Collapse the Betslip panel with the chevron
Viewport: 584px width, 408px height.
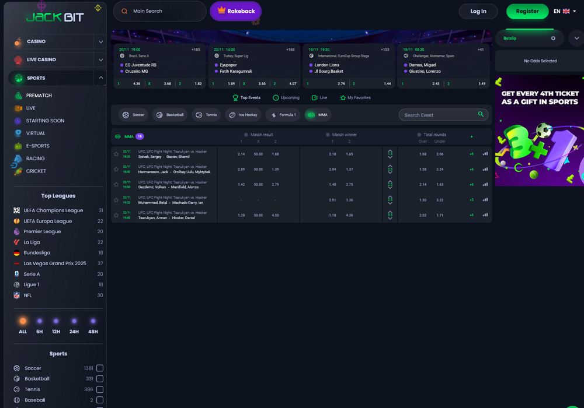click(576, 37)
